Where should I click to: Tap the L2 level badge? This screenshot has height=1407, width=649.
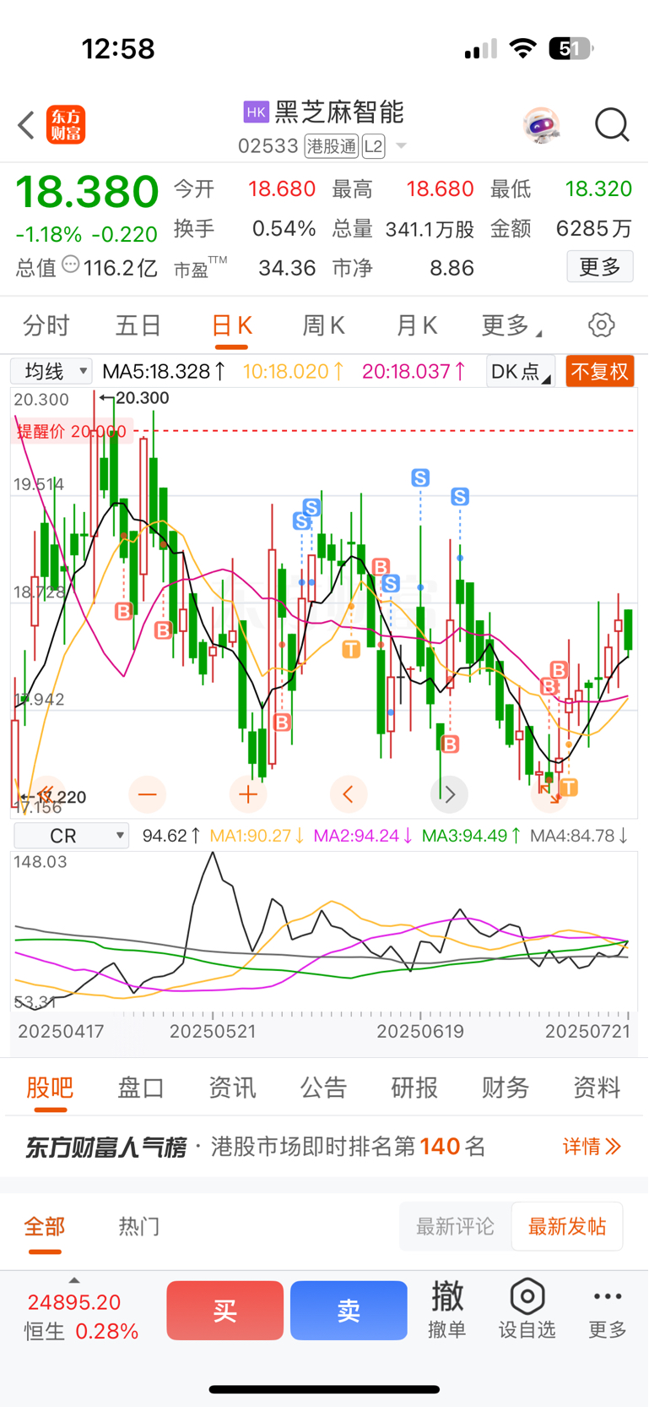pyautogui.click(x=374, y=146)
